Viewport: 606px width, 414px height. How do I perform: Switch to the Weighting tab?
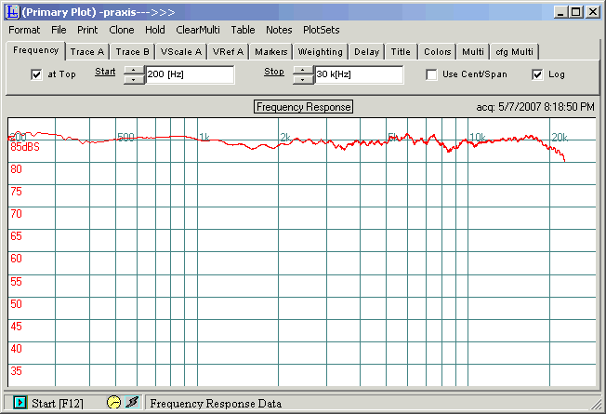click(320, 52)
